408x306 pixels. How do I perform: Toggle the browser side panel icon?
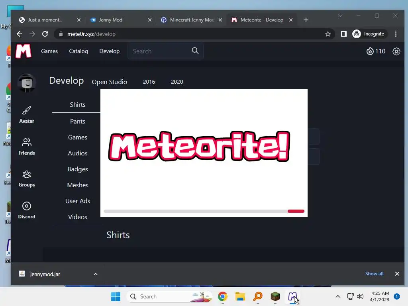343,34
